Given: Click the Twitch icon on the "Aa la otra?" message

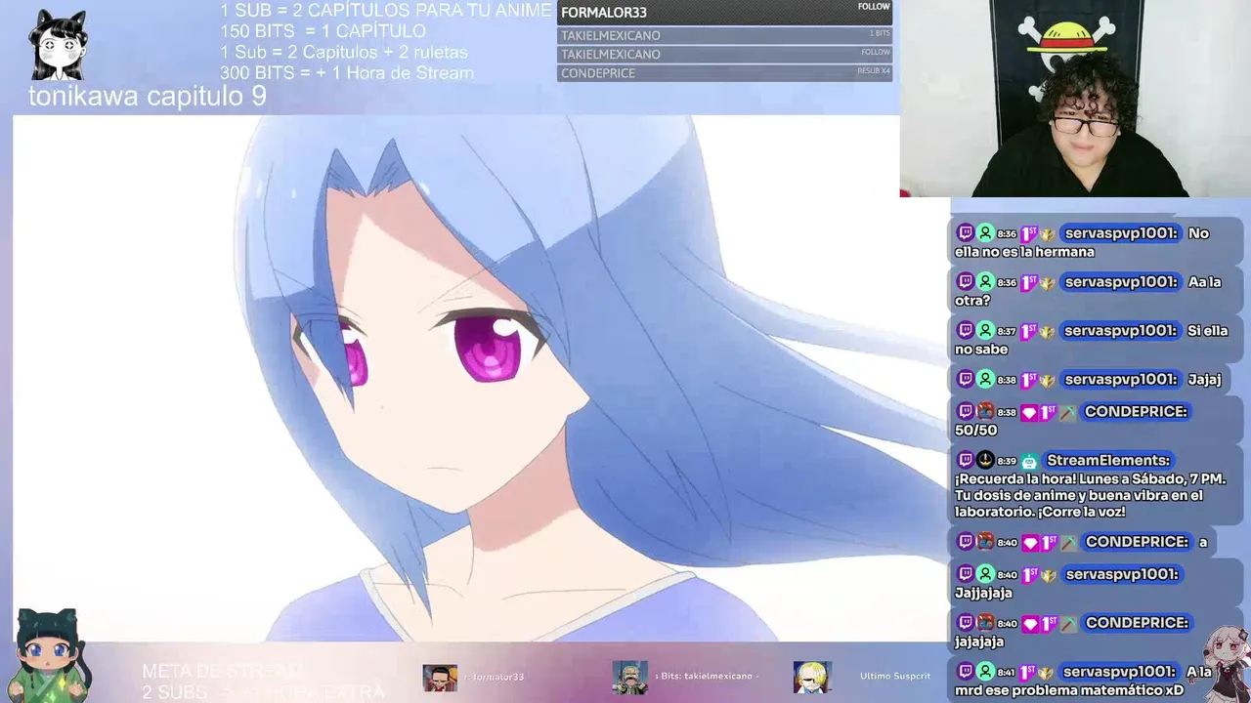Looking at the screenshot, I should [x=966, y=282].
